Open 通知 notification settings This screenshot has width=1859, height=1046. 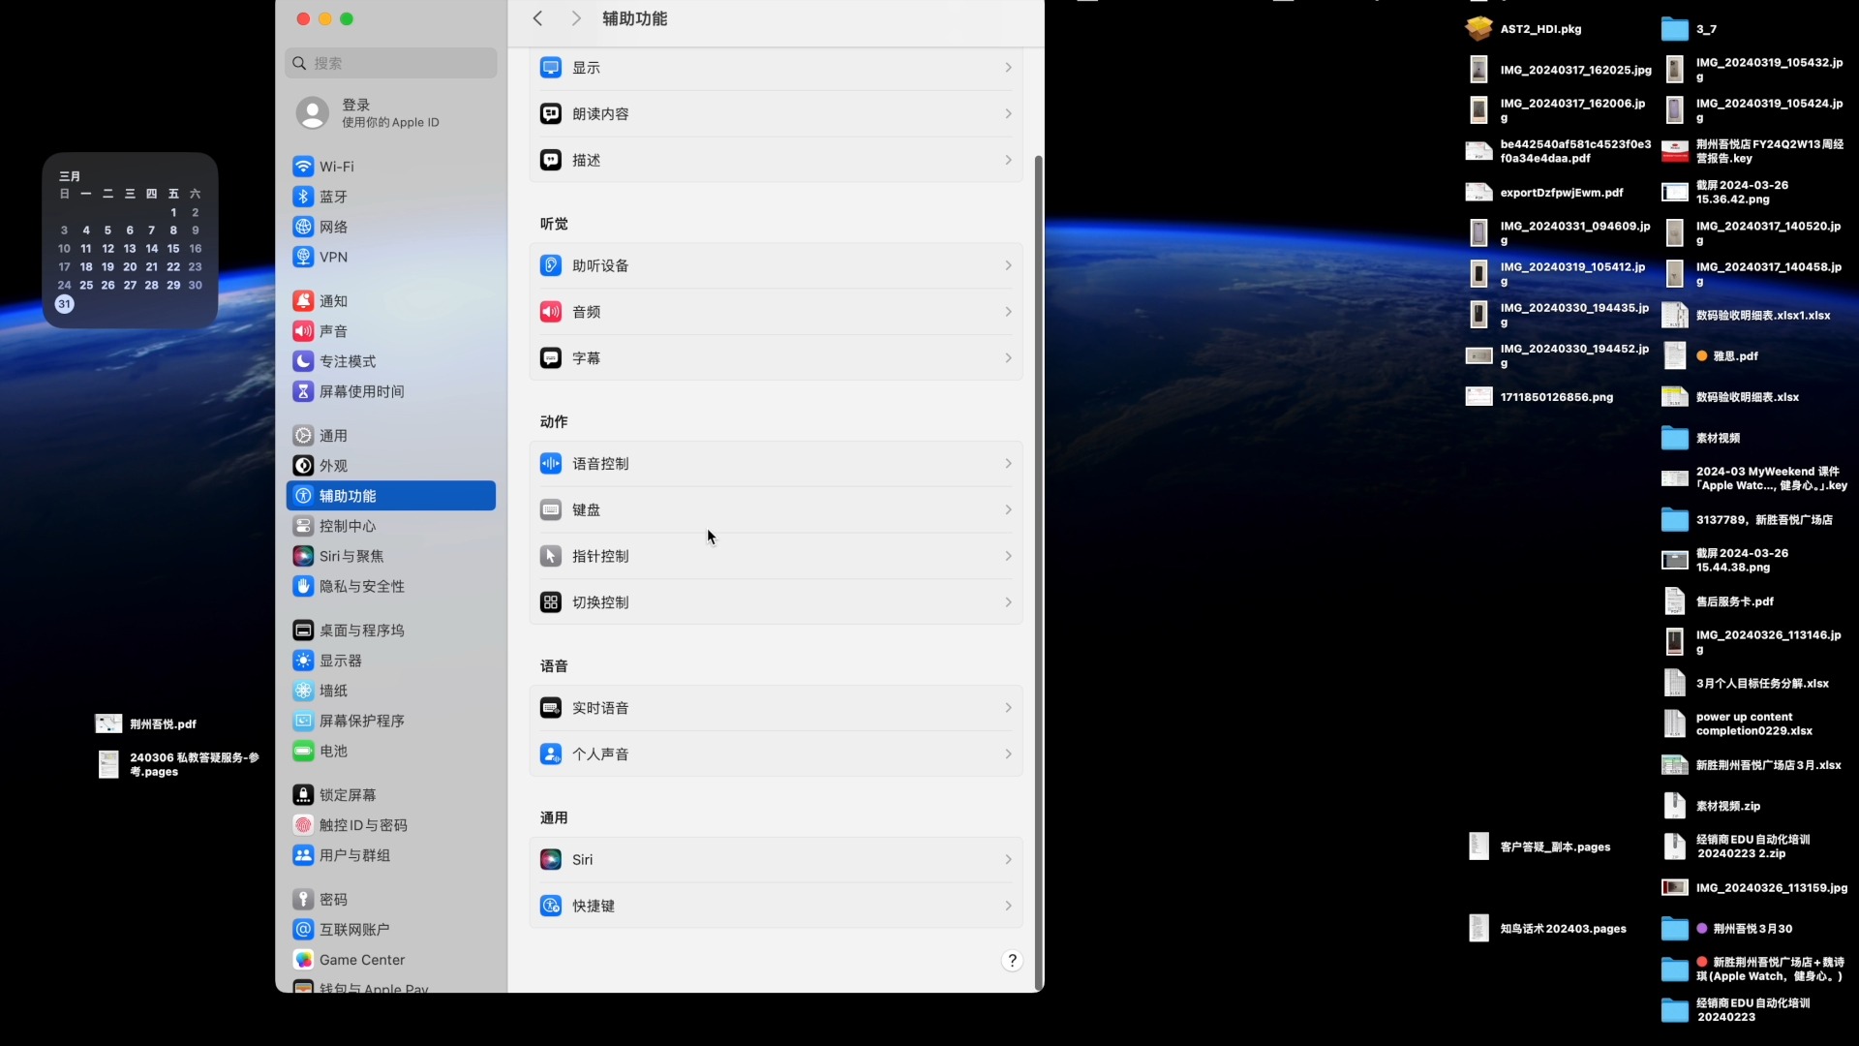click(332, 300)
